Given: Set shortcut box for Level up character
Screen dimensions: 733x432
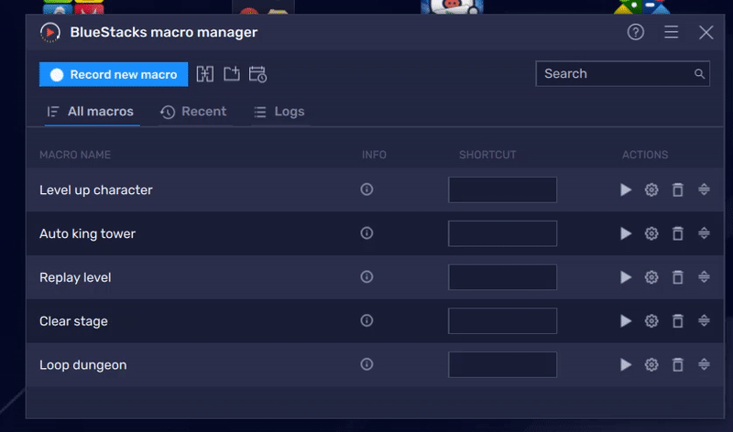Looking at the screenshot, I should (502, 189).
